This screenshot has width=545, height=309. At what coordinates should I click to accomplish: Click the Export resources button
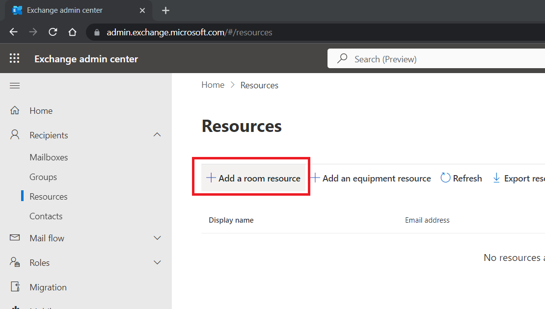[x=518, y=178]
